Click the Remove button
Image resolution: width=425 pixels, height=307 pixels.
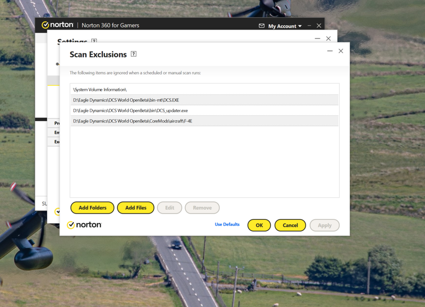tap(202, 208)
